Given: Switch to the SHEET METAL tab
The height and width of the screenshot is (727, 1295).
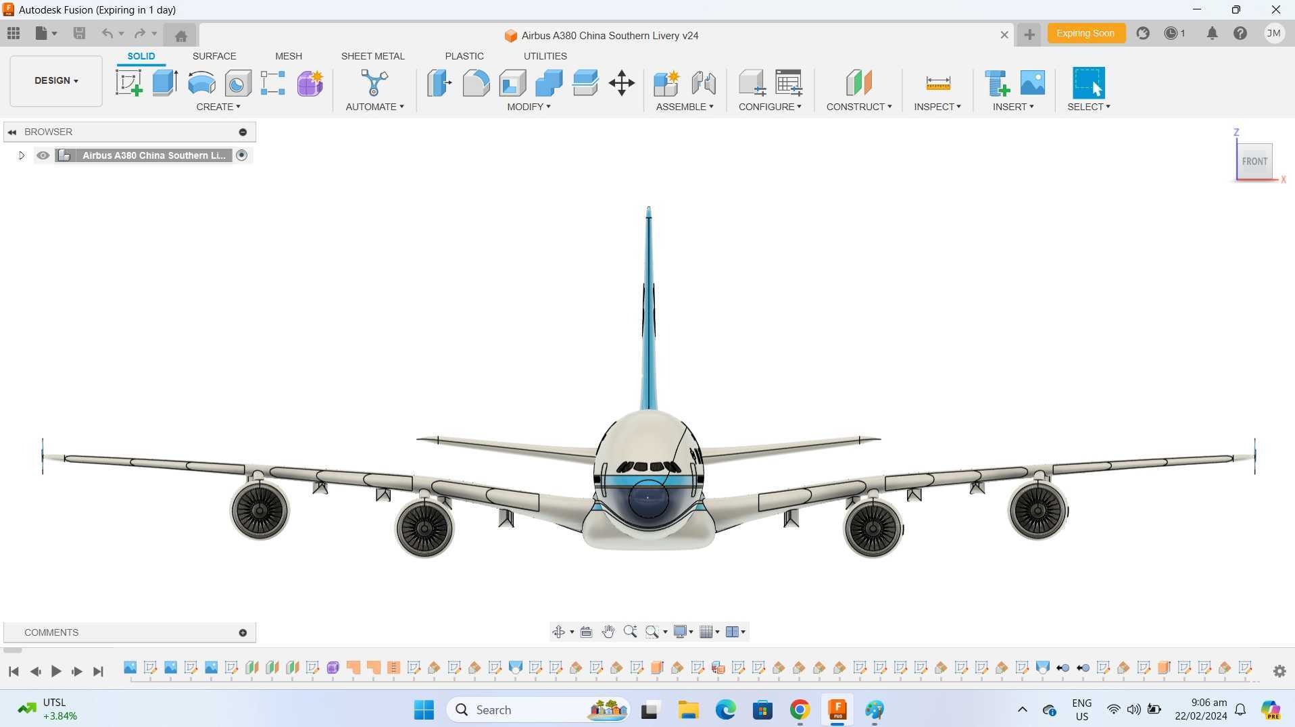Looking at the screenshot, I should pyautogui.click(x=372, y=56).
